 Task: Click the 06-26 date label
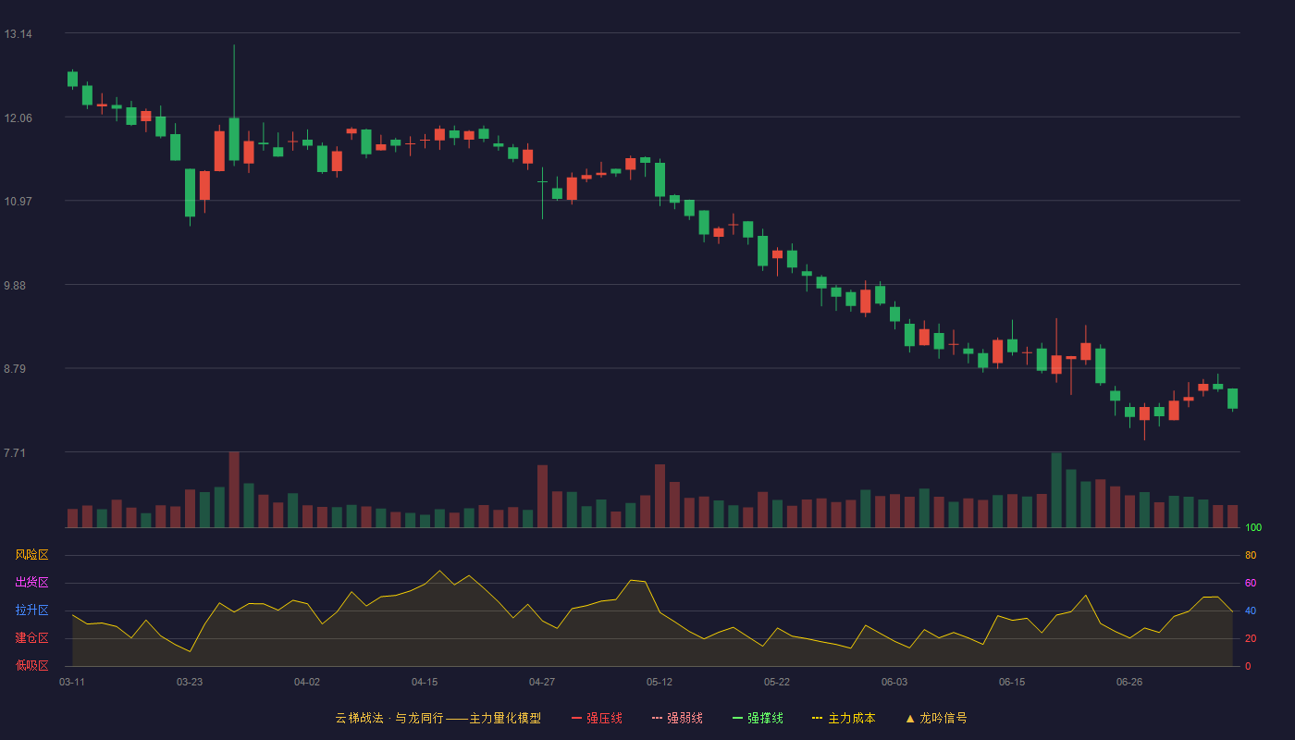(1129, 682)
